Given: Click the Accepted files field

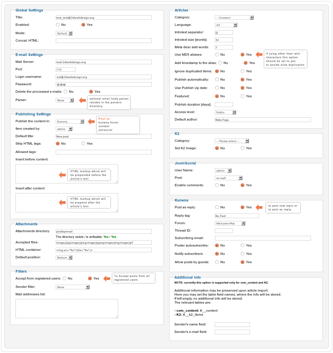Looking at the screenshot, I should 104,243.
